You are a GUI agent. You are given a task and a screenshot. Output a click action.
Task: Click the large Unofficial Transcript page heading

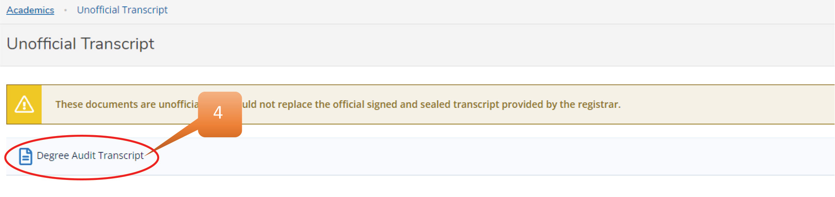coord(80,44)
